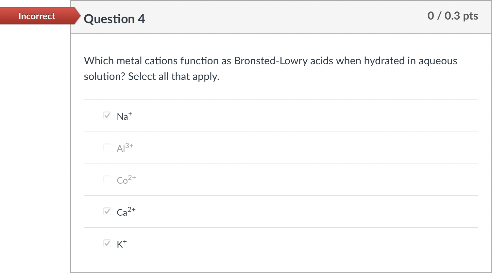Select the K+ answer label text
The image size is (493, 274).
(122, 244)
